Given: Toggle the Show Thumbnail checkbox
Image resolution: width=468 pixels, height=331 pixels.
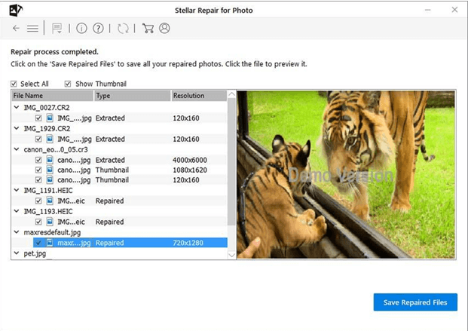Looking at the screenshot, I should 69,84.
